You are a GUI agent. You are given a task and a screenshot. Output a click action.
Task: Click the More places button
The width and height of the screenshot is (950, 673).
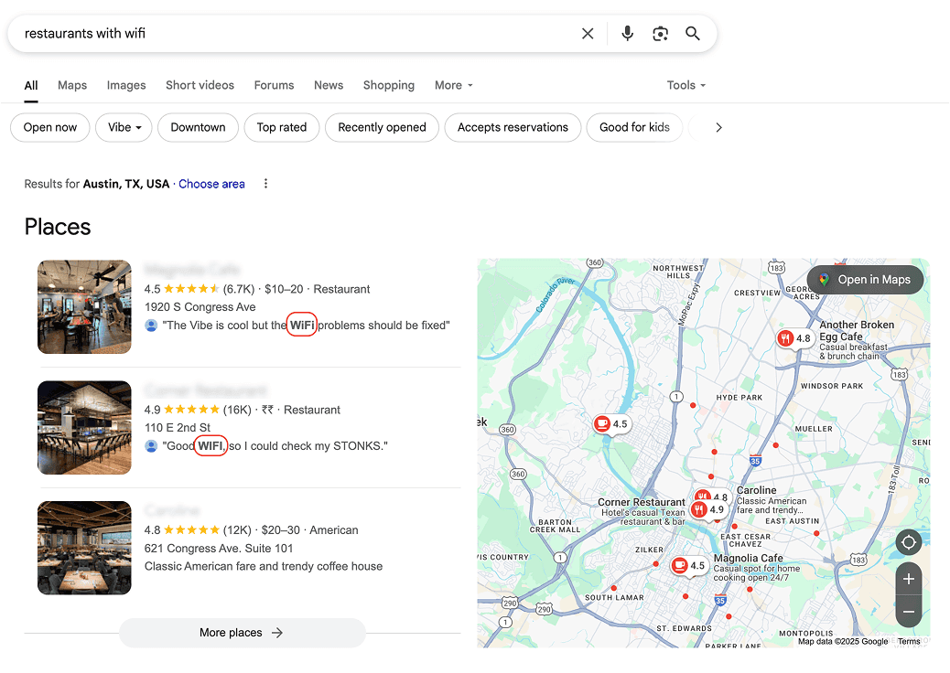coord(242,633)
